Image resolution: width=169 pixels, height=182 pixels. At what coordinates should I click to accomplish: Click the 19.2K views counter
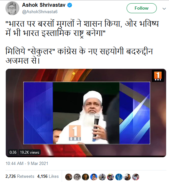pyautogui.click(x=30, y=152)
